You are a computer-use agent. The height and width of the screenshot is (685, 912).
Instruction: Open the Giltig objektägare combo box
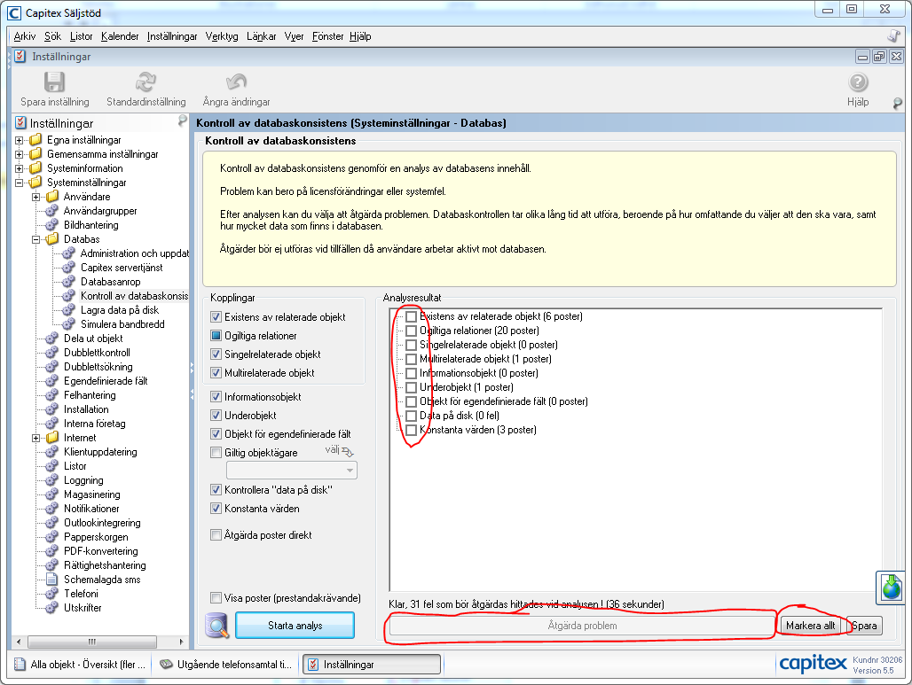291,470
